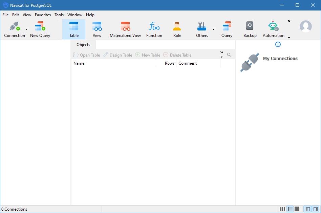The image size is (321, 213).
Task: Click the search magnifier icon
Action: pos(229,55)
